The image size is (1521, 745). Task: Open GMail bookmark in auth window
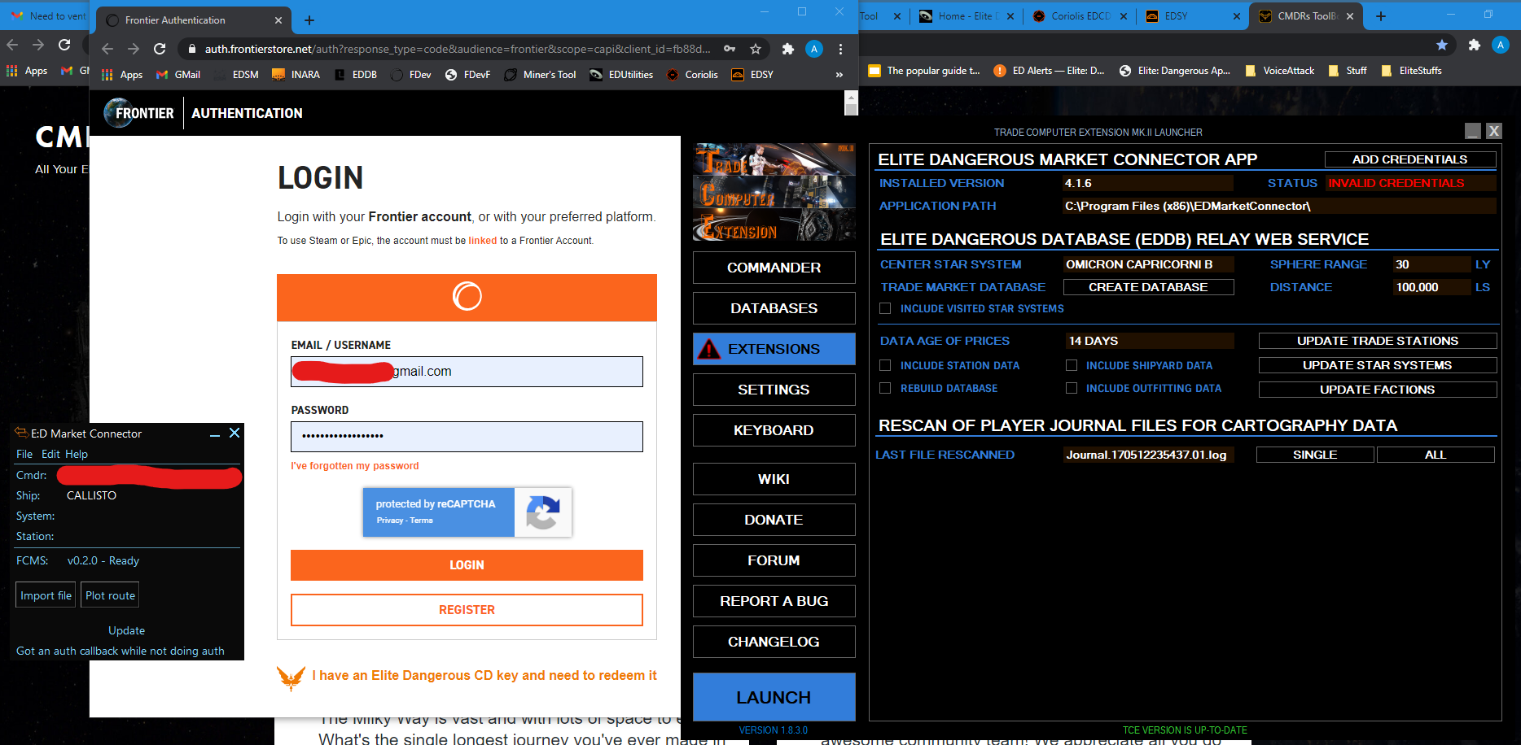pyautogui.click(x=178, y=75)
